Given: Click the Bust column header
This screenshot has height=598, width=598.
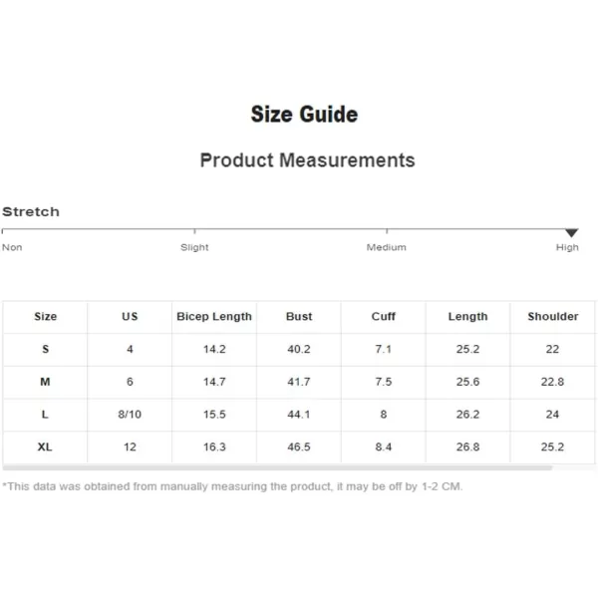Looking at the screenshot, I should tap(299, 317).
